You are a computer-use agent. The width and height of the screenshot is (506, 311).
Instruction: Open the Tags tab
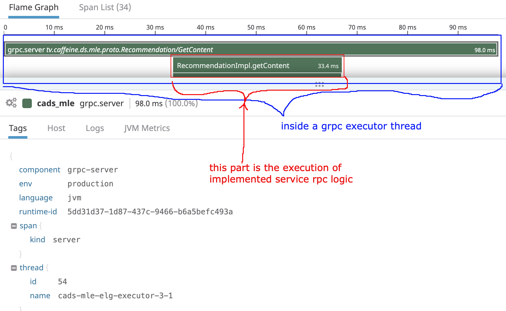coord(18,128)
